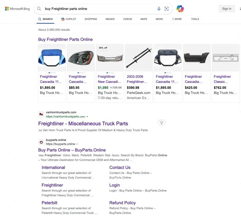Open the colorful Copilot icon beside search box

tap(180, 8)
